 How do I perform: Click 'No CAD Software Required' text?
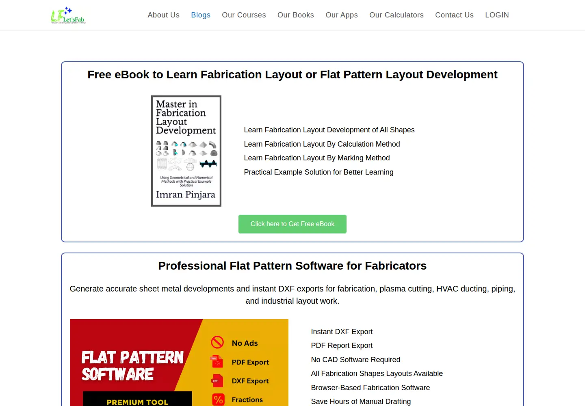click(355, 360)
